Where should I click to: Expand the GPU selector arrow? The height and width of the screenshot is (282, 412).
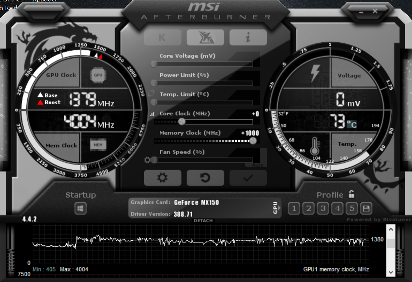pos(280,208)
